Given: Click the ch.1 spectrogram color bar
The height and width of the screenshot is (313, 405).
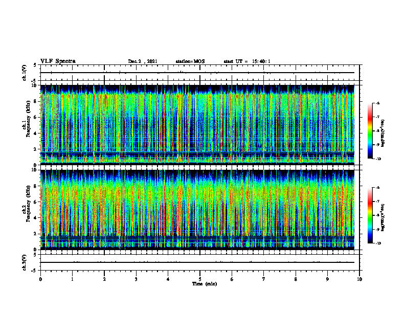Looking at the screenshot, I should (x=370, y=131).
